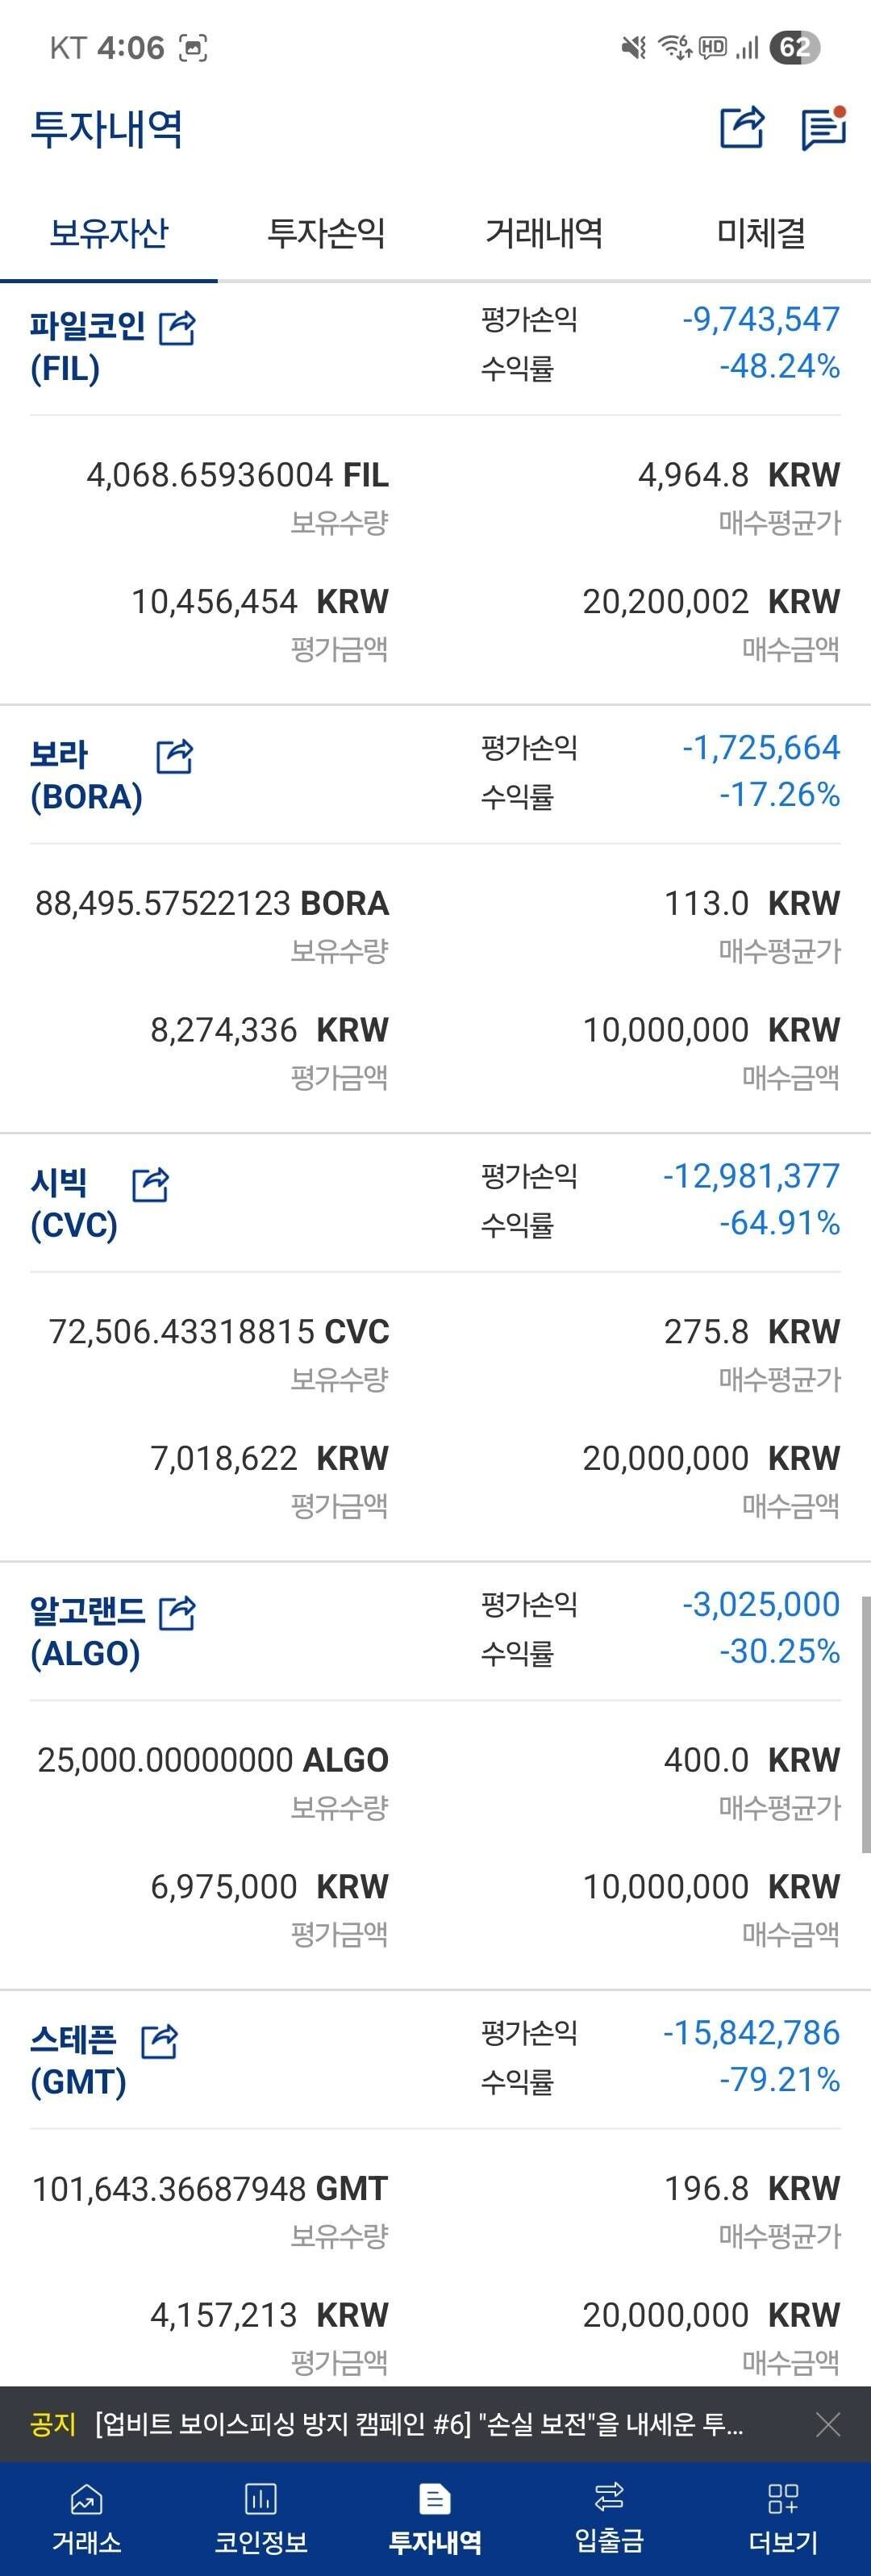Dismiss the 공지 notice banner
The width and height of the screenshot is (871, 2576).
[x=828, y=2424]
